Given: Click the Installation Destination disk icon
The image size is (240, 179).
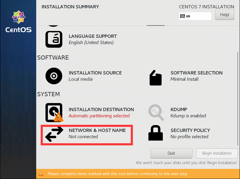Looking at the screenshot, I should (x=54, y=113).
